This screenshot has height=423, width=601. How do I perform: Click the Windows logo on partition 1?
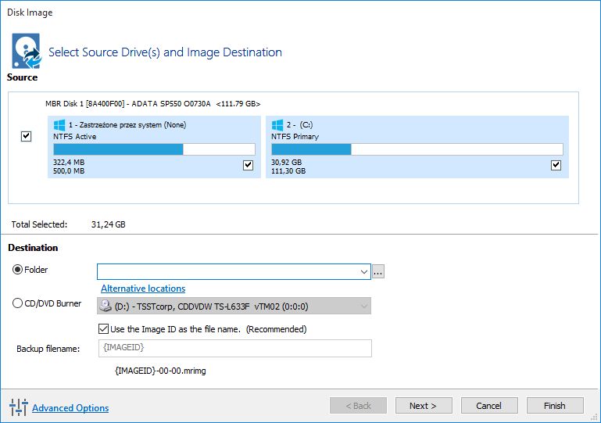59,125
